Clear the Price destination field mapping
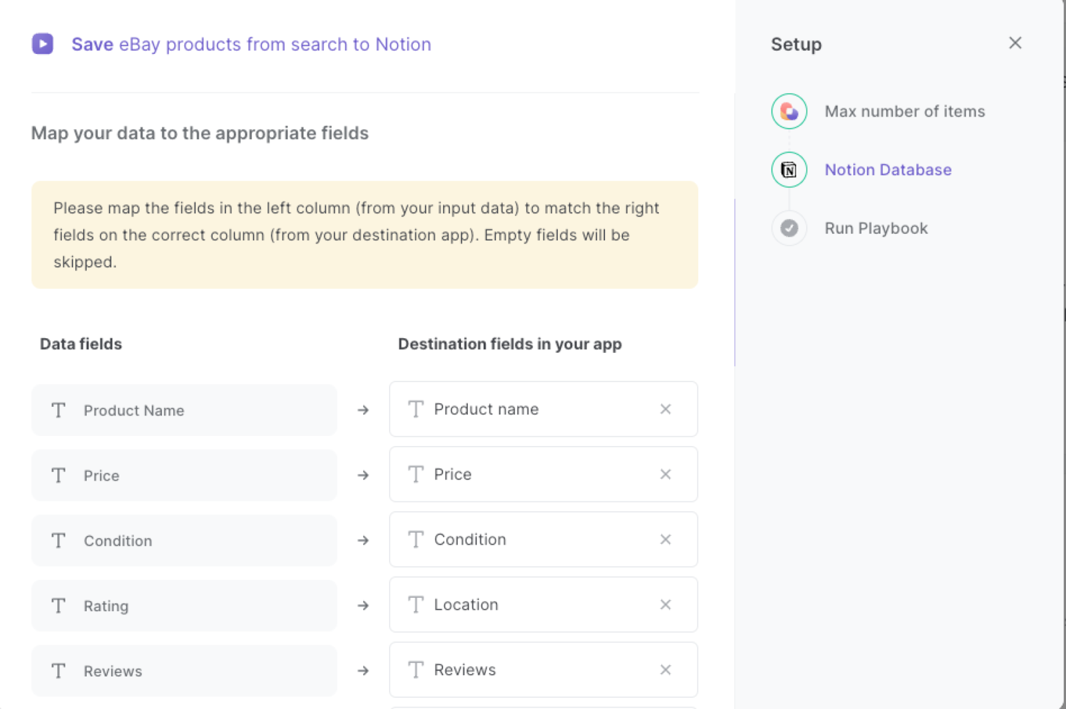 click(665, 474)
